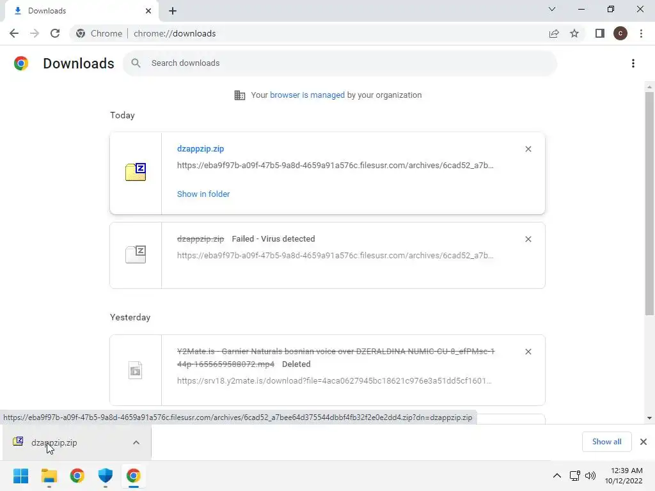Image resolution: width=655 pixels, height=491 pixels.
Task: Focus the Search downloads field
Action: [340, 63]
